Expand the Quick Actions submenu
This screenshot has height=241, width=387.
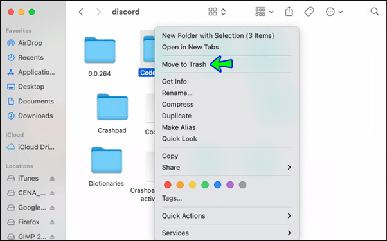coord(226,215)
